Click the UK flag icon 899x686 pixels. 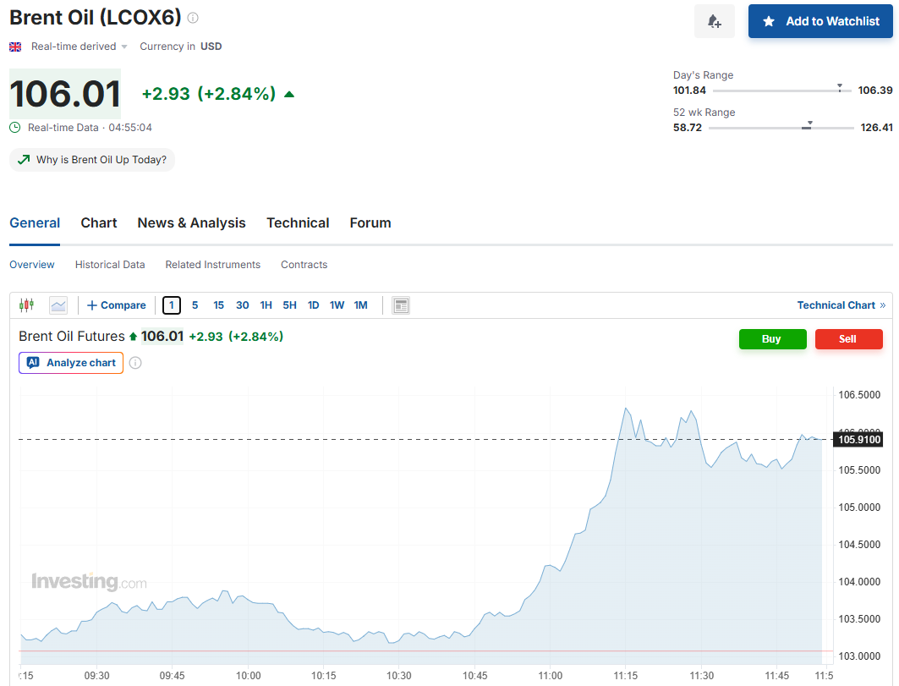(x=15, y=47)
